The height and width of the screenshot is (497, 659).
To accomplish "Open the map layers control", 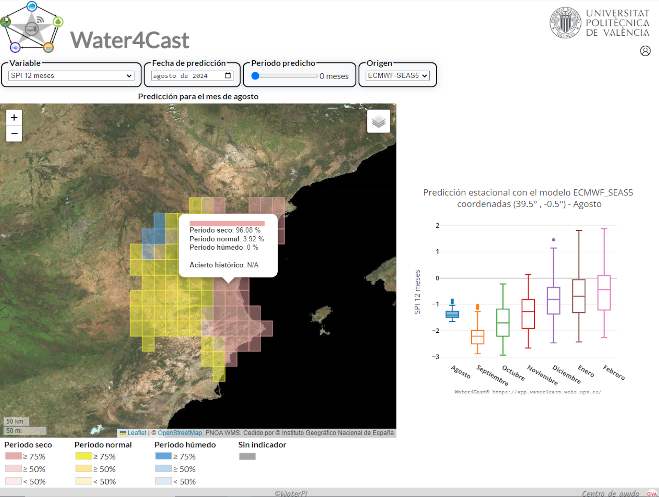I will click(378, 121).
